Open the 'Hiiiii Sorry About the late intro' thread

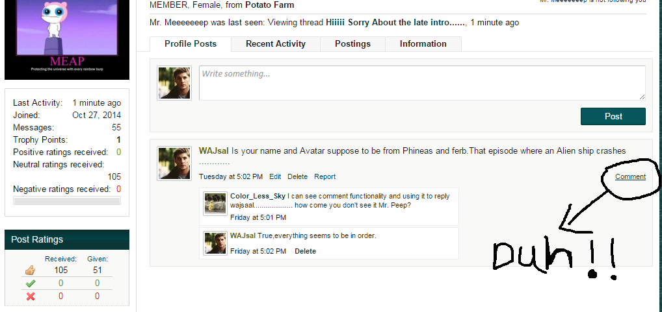[395, 22]
